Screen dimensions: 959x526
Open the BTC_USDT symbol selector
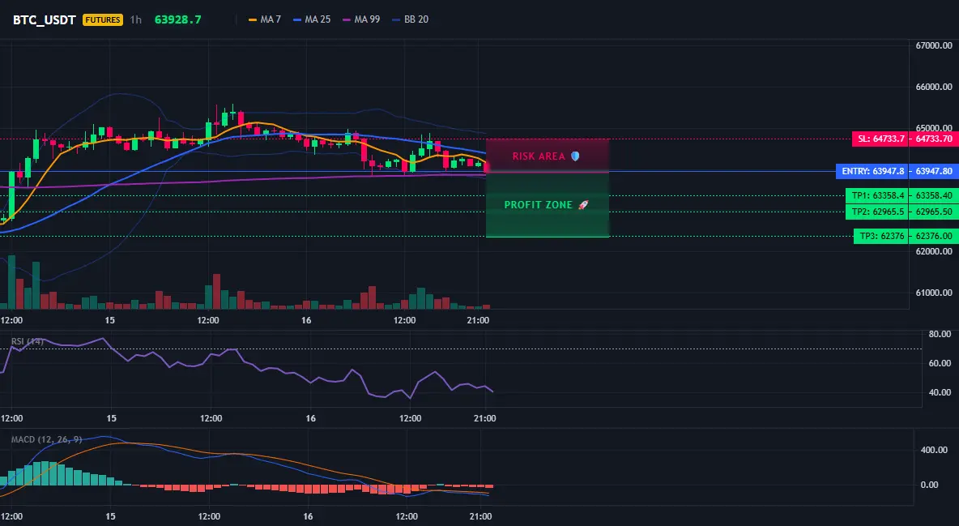(x=45, y=19)
